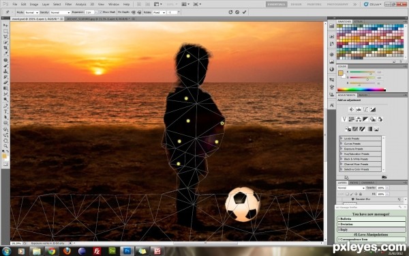Open the Image menu
The height and width of the screenshot is (256, 409).
point(34,4)
